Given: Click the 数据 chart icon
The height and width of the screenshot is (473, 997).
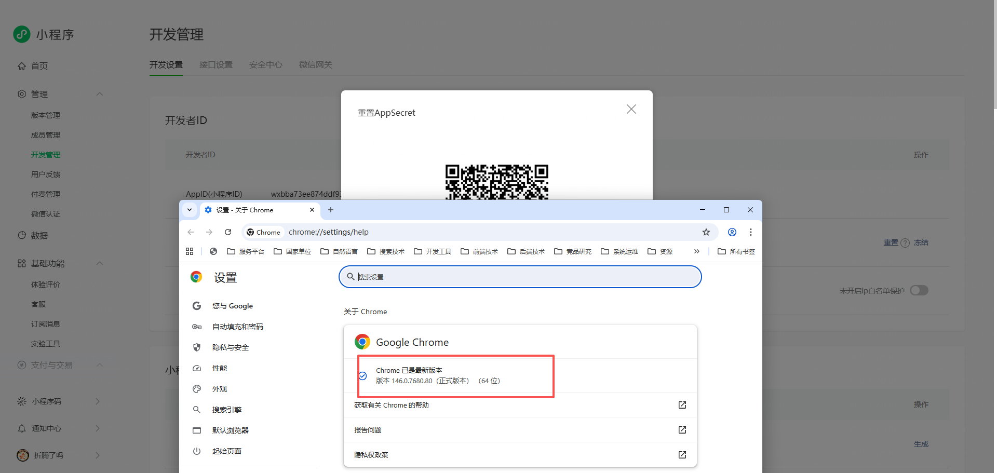Looking at the screenshot, I should [22, 235].
